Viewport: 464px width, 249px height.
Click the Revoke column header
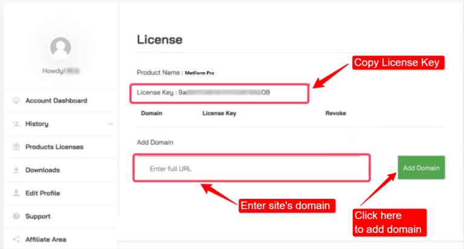point(335,113)
